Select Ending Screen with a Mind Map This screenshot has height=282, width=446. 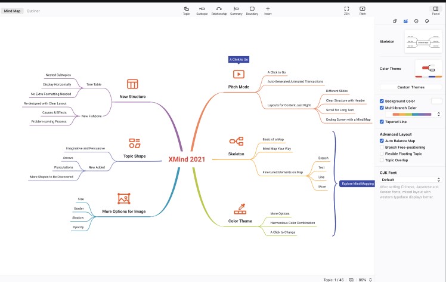pyautogui.click(x=348, y=119)
